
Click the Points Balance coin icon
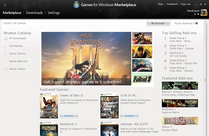click(x=197, y=23)
